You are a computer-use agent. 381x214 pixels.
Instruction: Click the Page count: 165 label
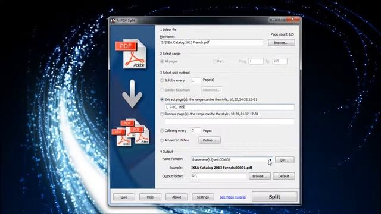coord(282,34)
